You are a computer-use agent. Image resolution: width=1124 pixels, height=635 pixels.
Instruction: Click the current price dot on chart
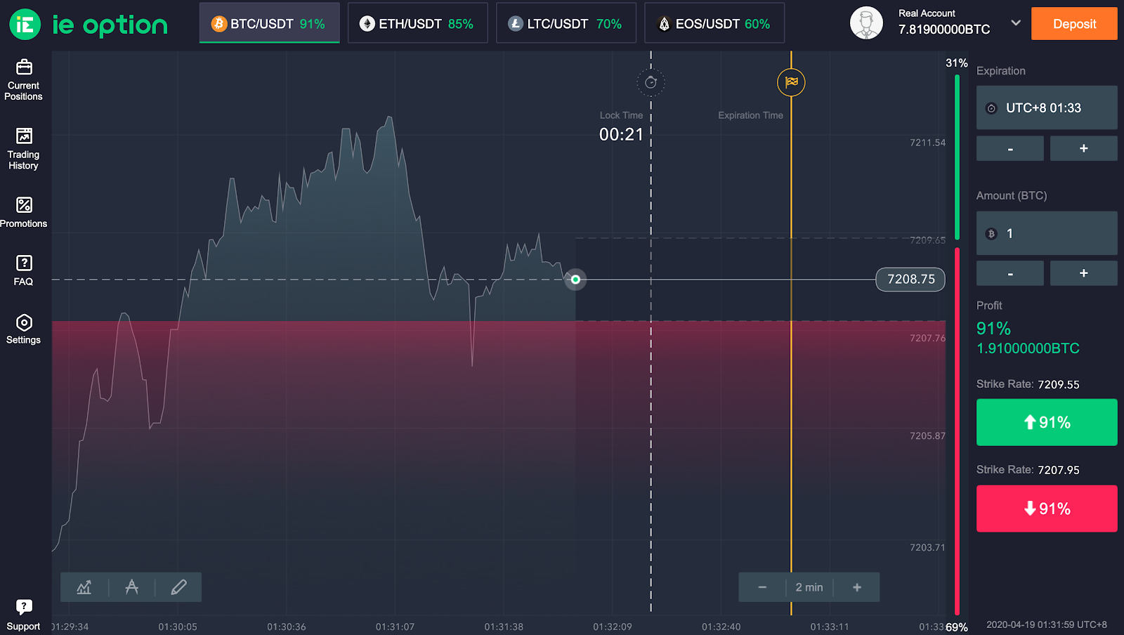click(575, 280)
